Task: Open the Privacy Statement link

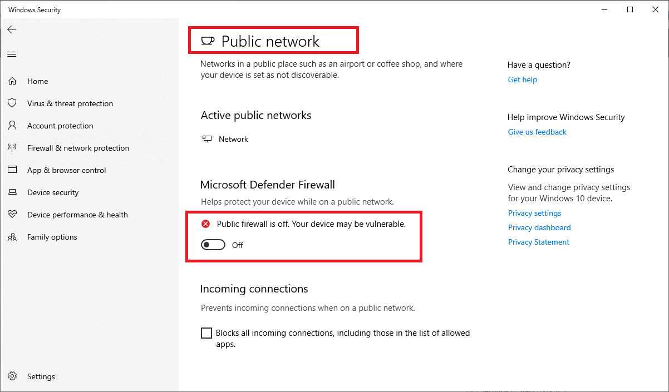Action: [538, 242]
